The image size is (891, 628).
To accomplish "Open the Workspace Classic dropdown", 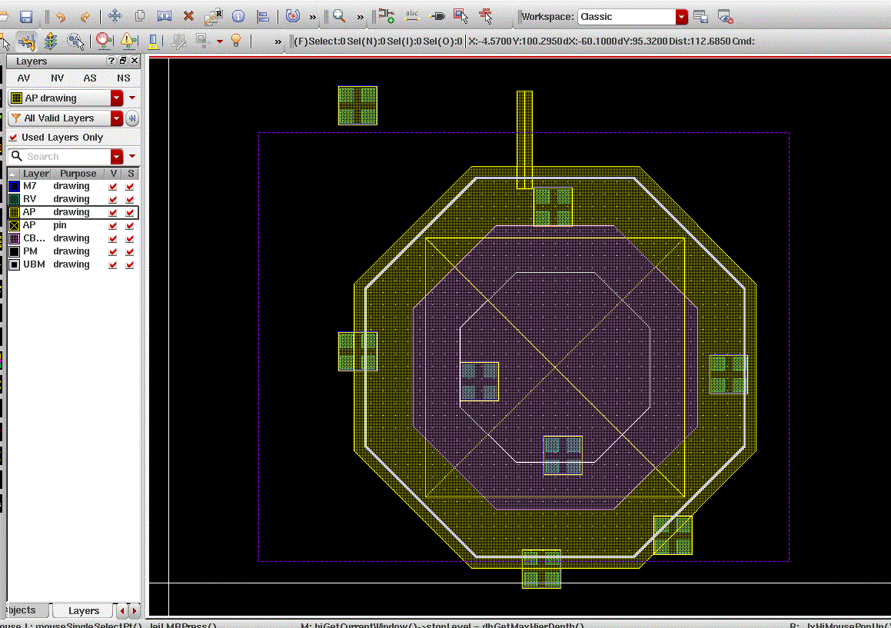I will point(681,17).
